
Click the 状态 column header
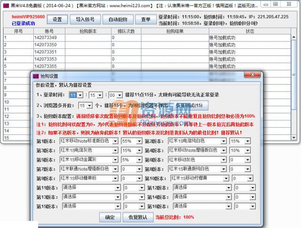point(250,31)
